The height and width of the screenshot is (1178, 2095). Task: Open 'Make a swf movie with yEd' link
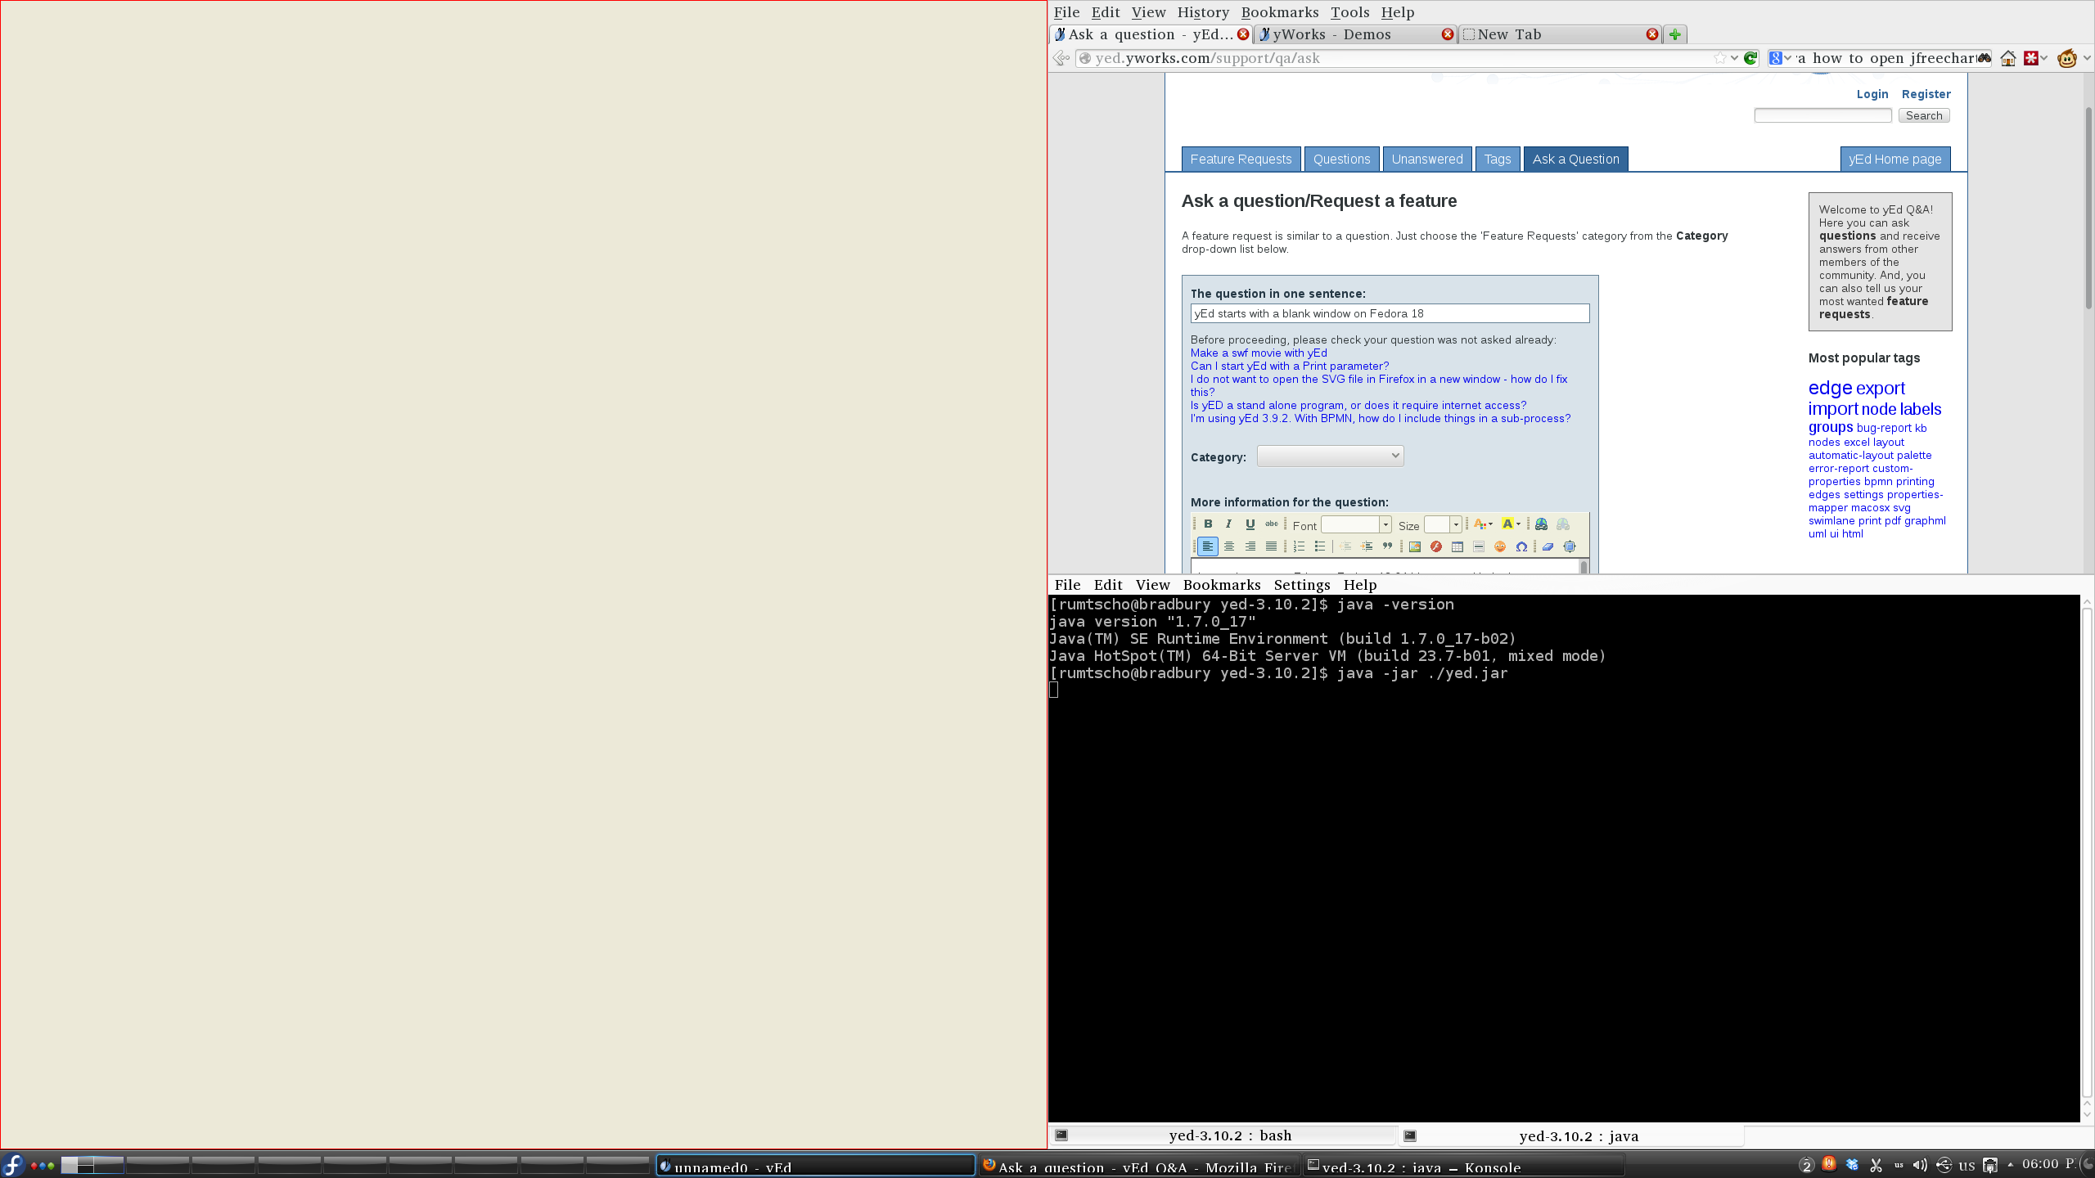pos(1259,353)
